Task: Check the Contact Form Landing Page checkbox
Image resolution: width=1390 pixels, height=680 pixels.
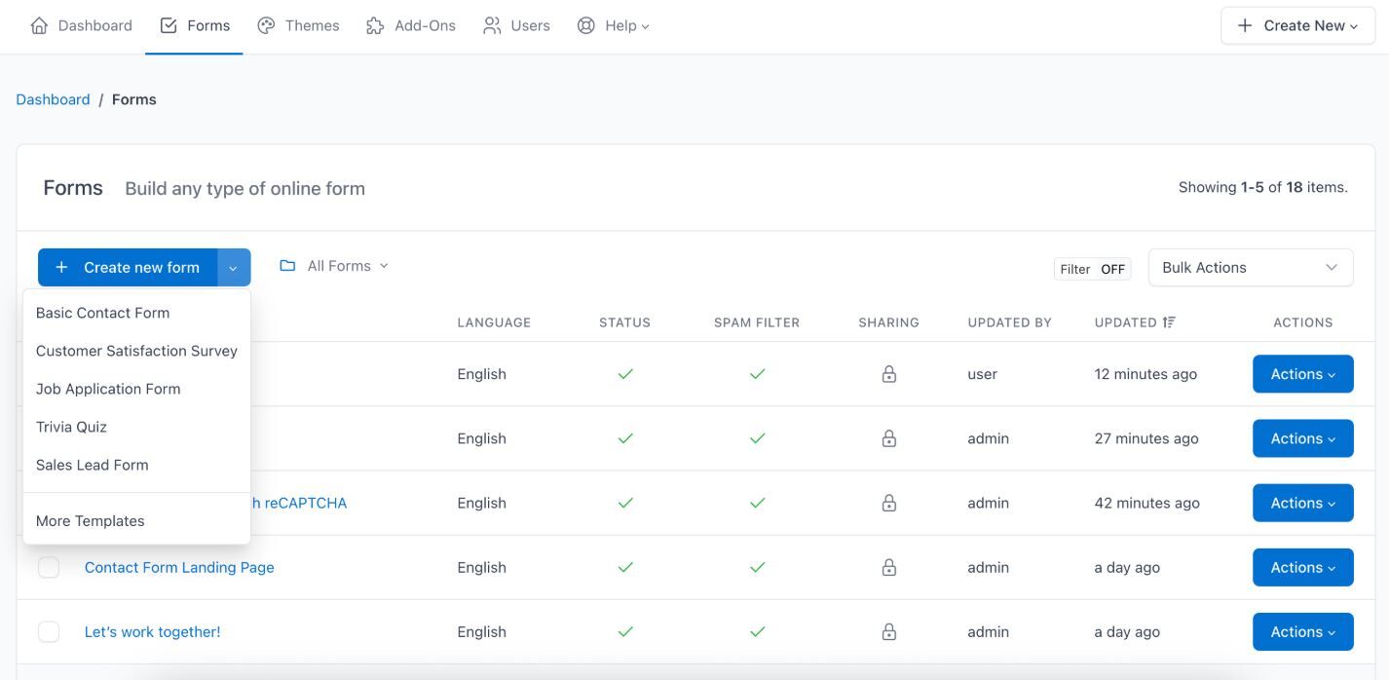Action: click(49, 567)
